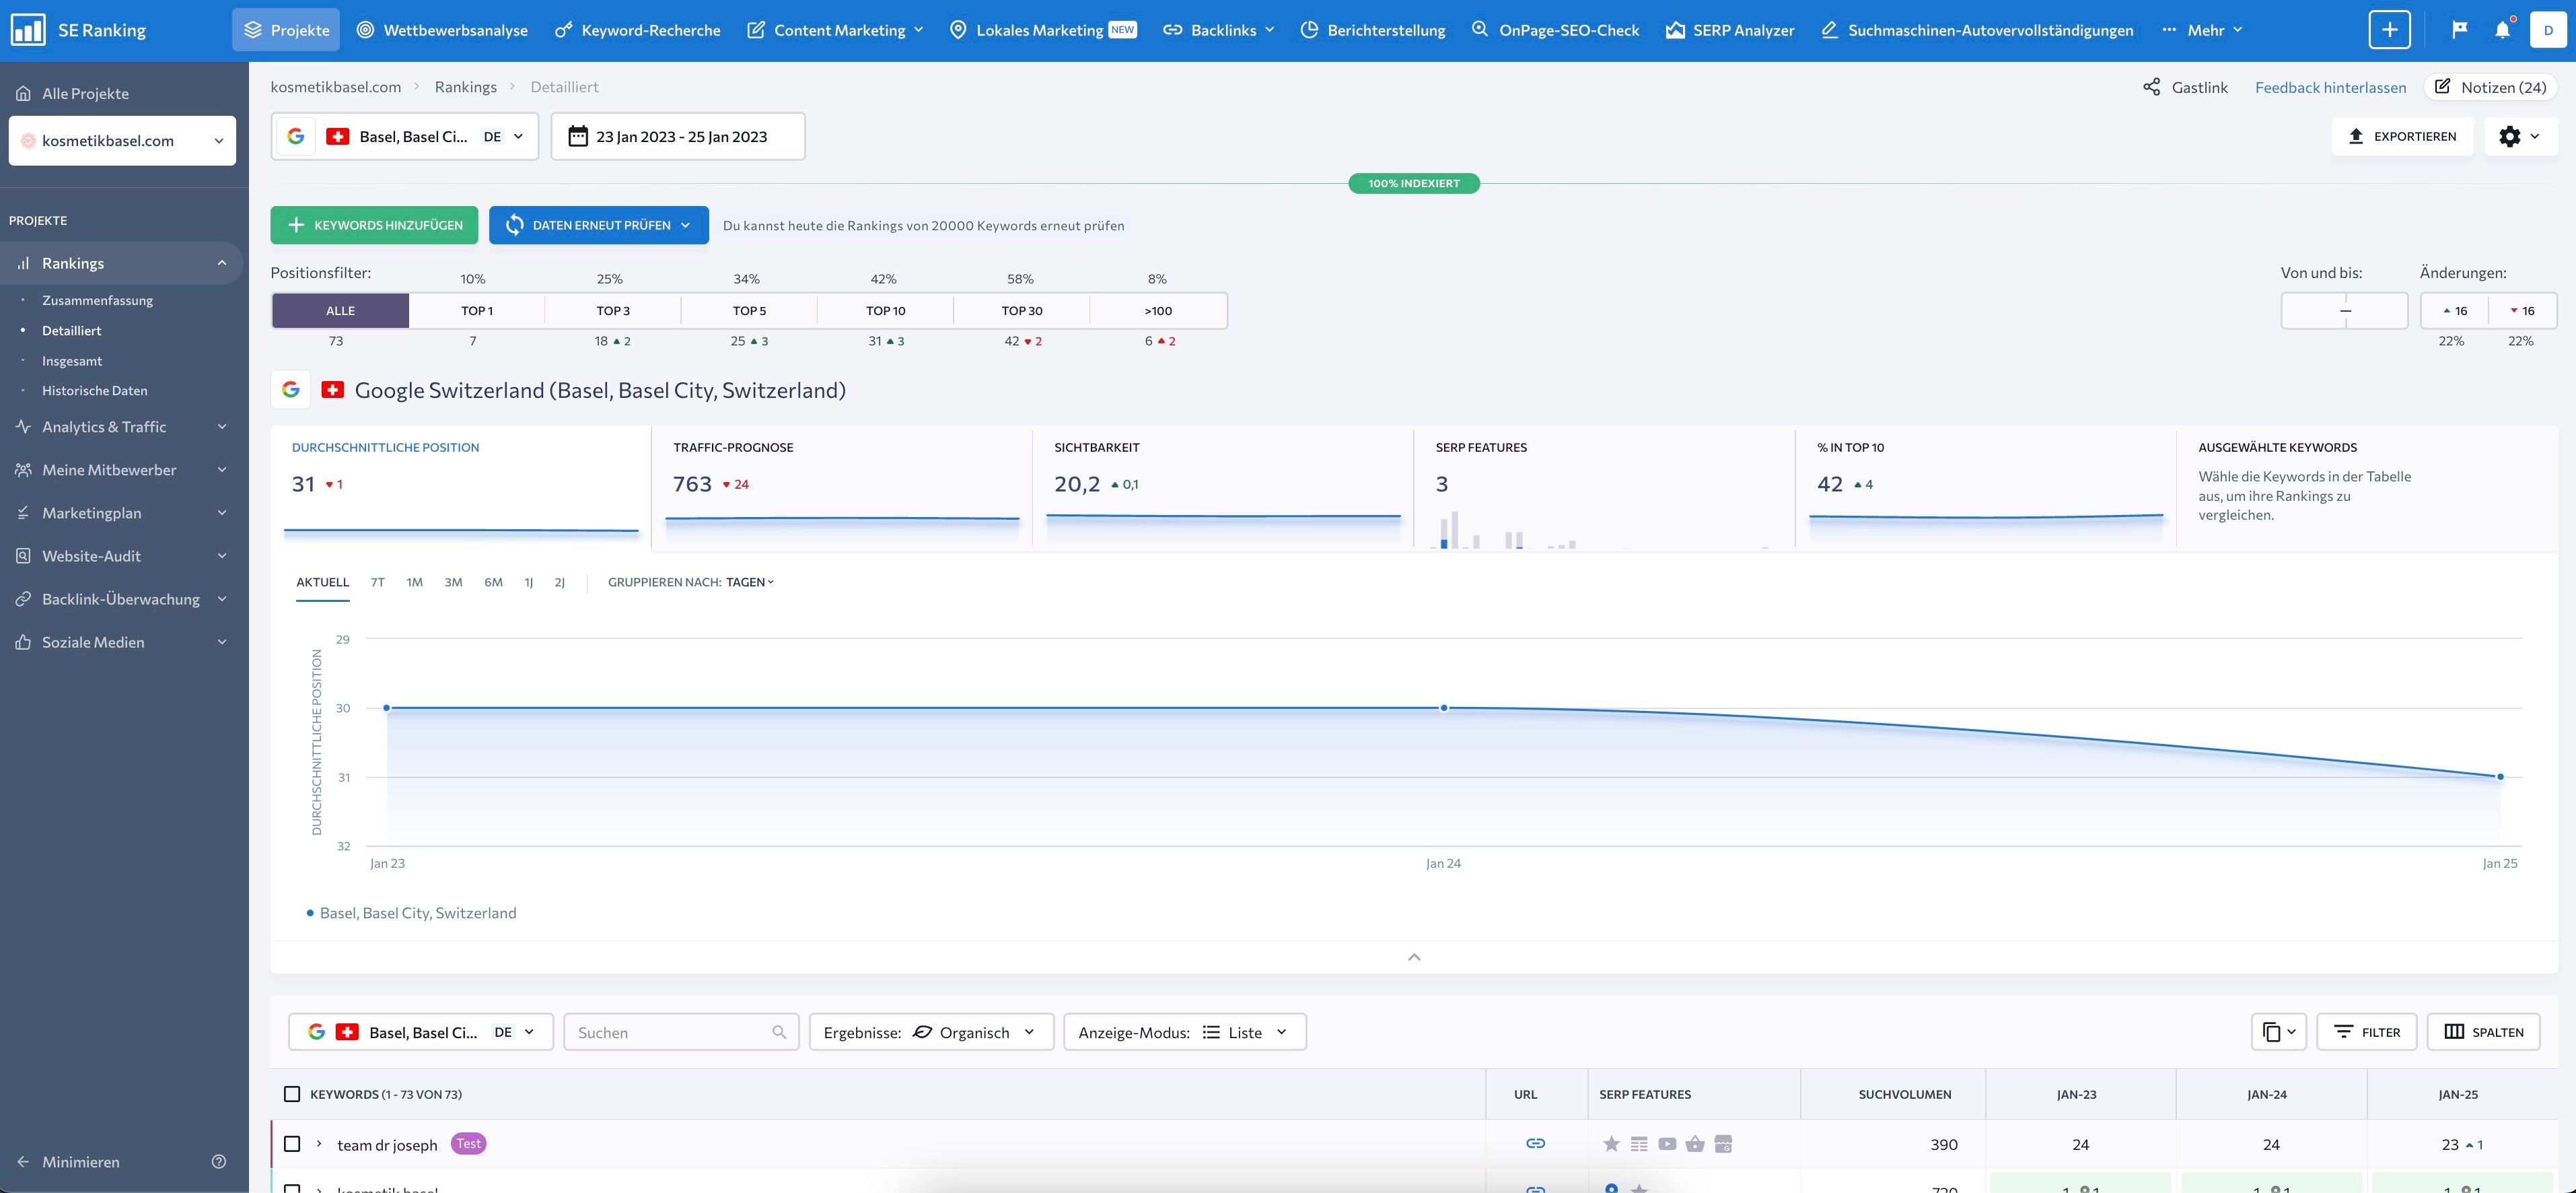Open the Gastlink share icon
Image resolution: width=2576 pixels, height=1193 pixels.
[2151, 87]
